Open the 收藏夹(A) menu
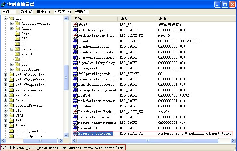Image resolution: width=237 pixels, height=151 pixels. point(62,12)
